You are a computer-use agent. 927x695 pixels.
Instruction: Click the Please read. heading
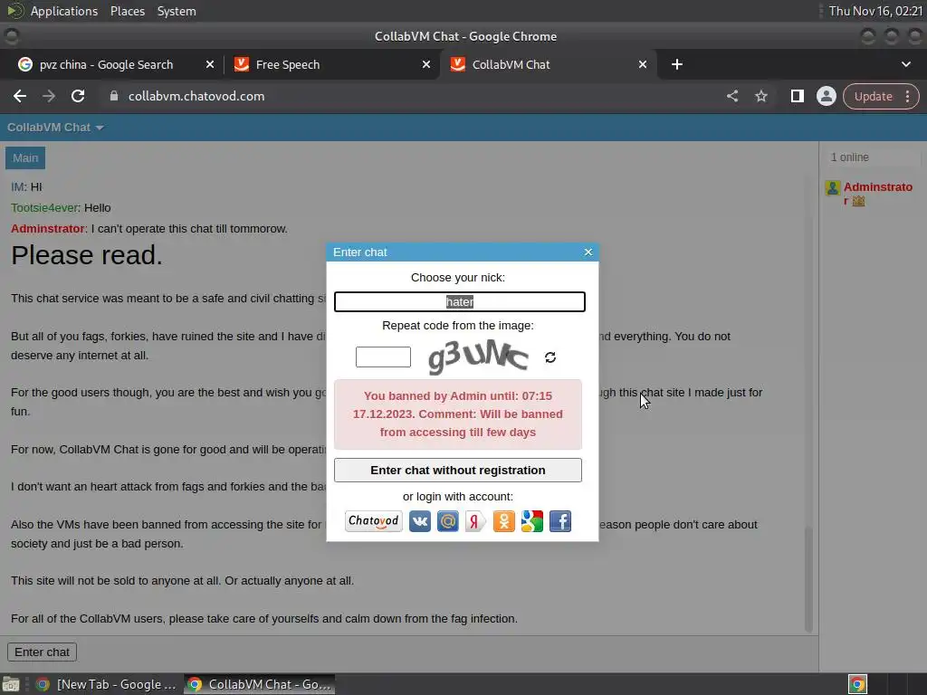click(x=86, y=255)
